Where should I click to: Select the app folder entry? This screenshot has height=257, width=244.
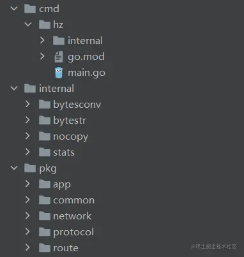coord(62,184)
